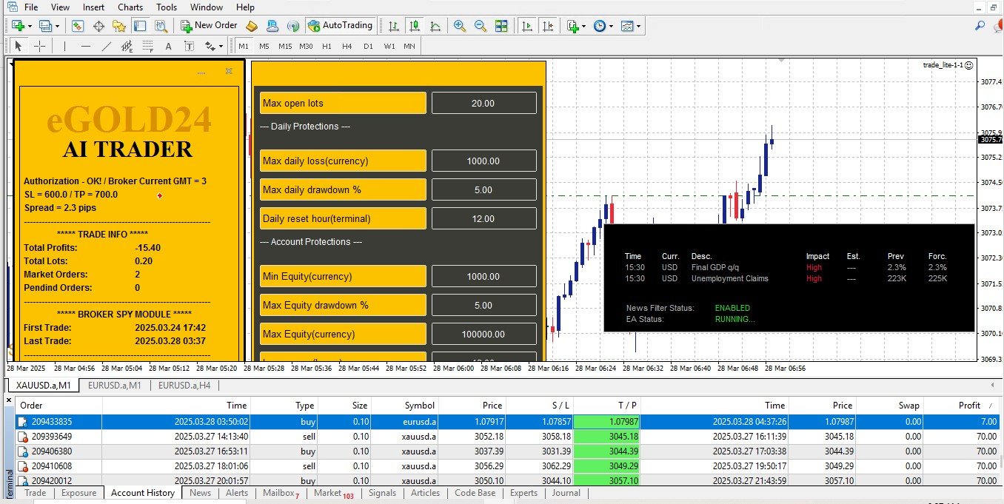Open the Profiles toolbar icon

click(46, 25)
